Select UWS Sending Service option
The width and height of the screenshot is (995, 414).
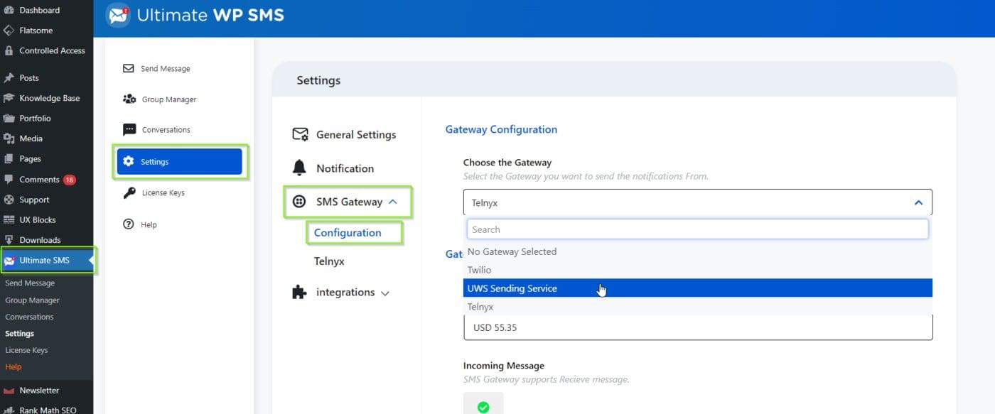[x=698, y=288]
